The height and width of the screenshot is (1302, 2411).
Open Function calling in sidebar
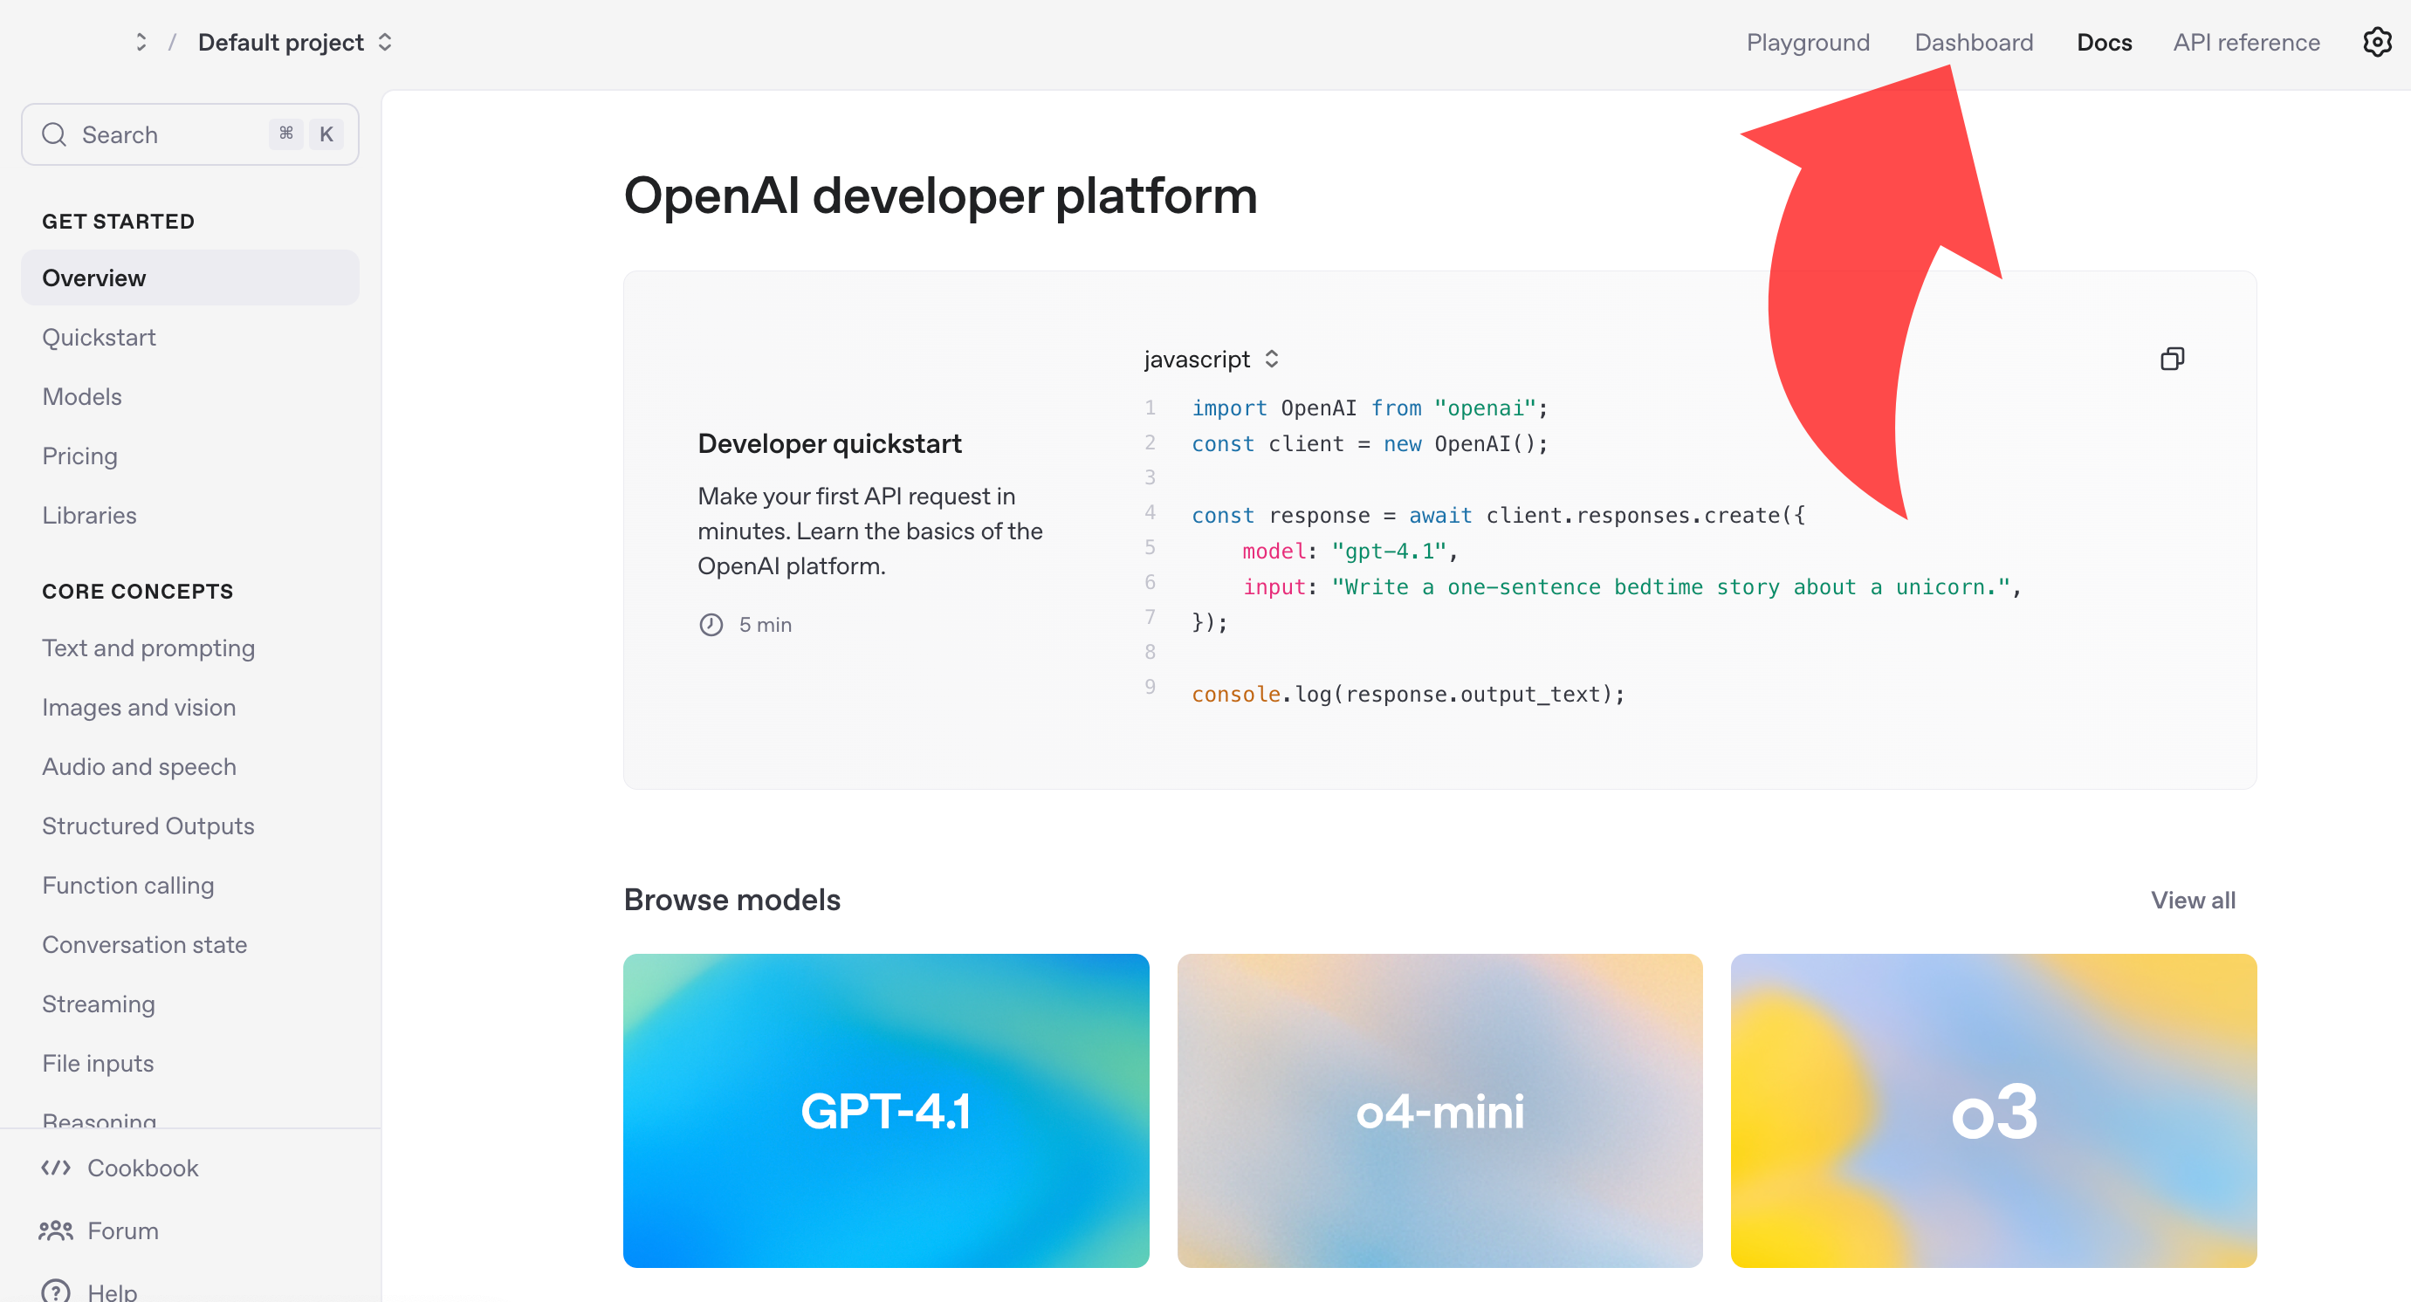click(x=128, y=885)
